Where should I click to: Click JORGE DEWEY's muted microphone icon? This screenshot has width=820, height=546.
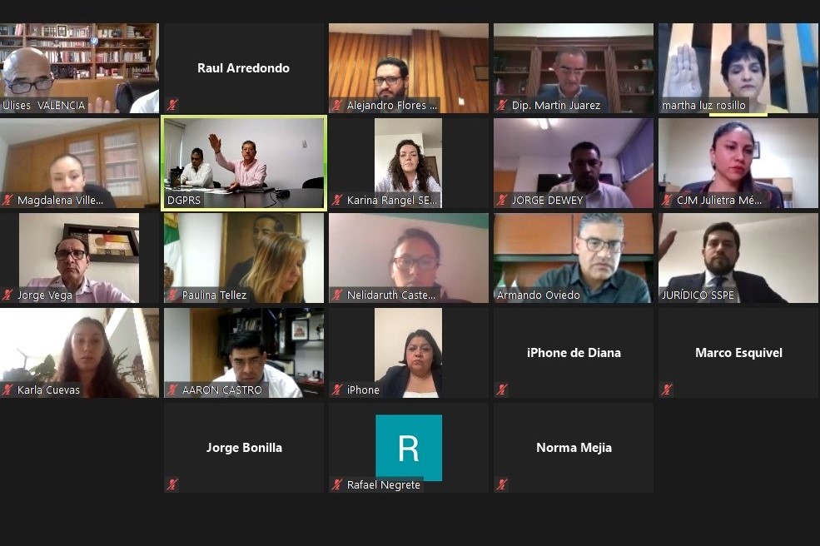[502, 200]
